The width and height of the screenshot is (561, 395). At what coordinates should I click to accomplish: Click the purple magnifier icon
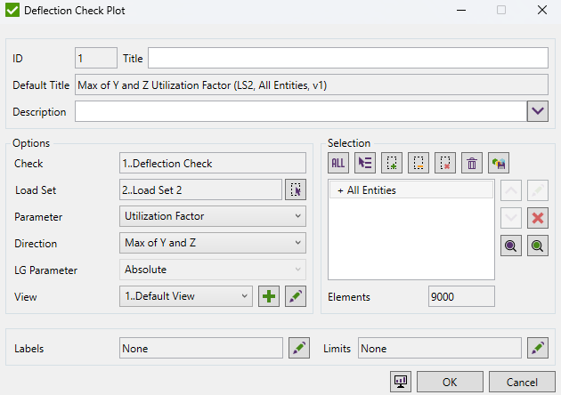(x=511, y=246)
